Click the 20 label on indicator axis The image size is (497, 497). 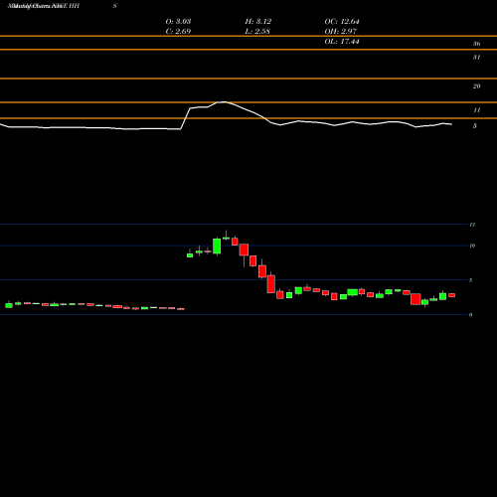[476, 86]
